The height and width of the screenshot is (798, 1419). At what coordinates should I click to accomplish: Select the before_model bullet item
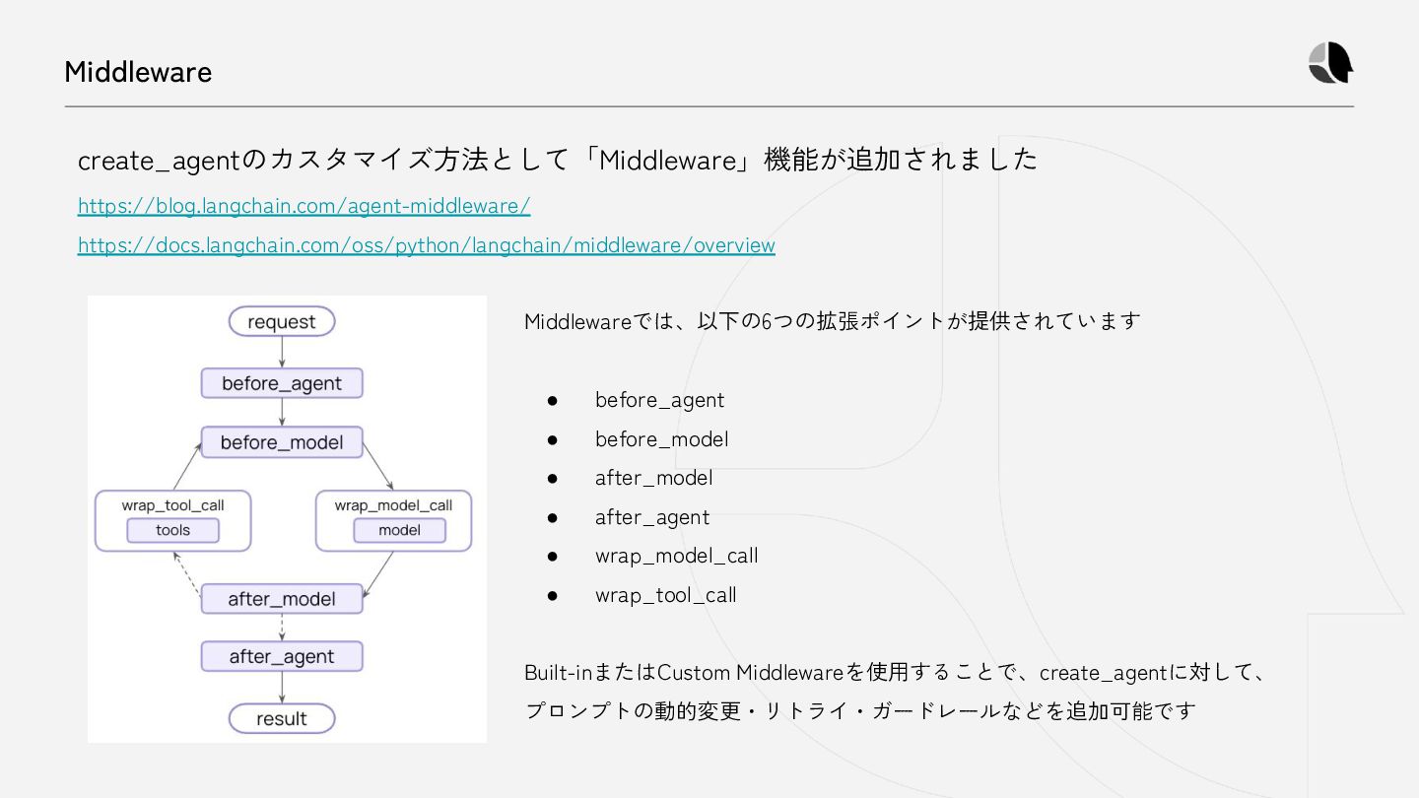point(661,439)
